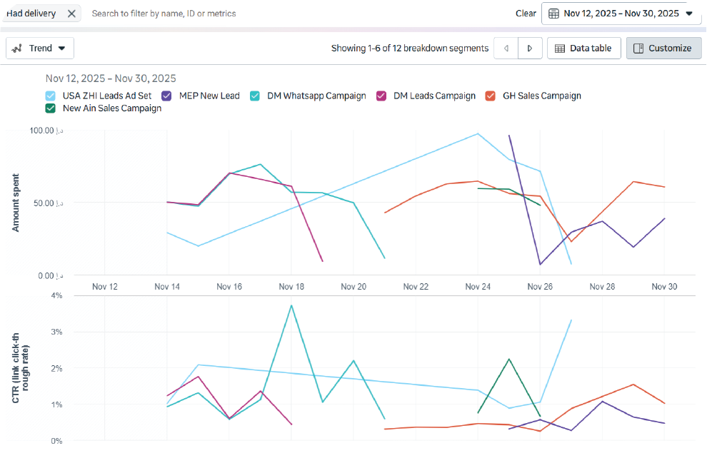Click the calendar icon in date picker
Image resolution: width=707 pixels, height=453 pixels.
553,14
